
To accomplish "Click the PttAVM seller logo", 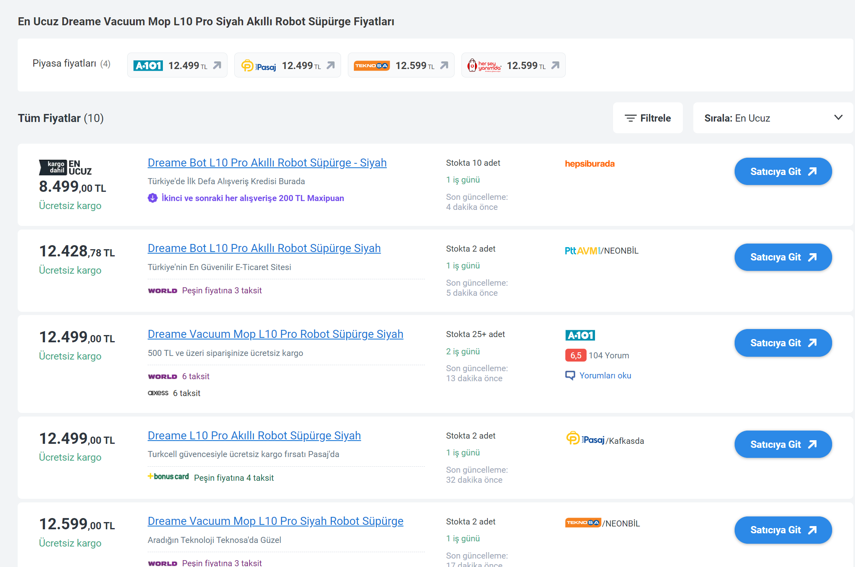I will (583, 251).
